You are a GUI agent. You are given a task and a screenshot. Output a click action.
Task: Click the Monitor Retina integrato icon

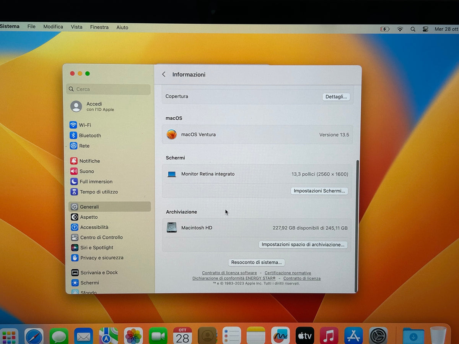pos(172,174)
